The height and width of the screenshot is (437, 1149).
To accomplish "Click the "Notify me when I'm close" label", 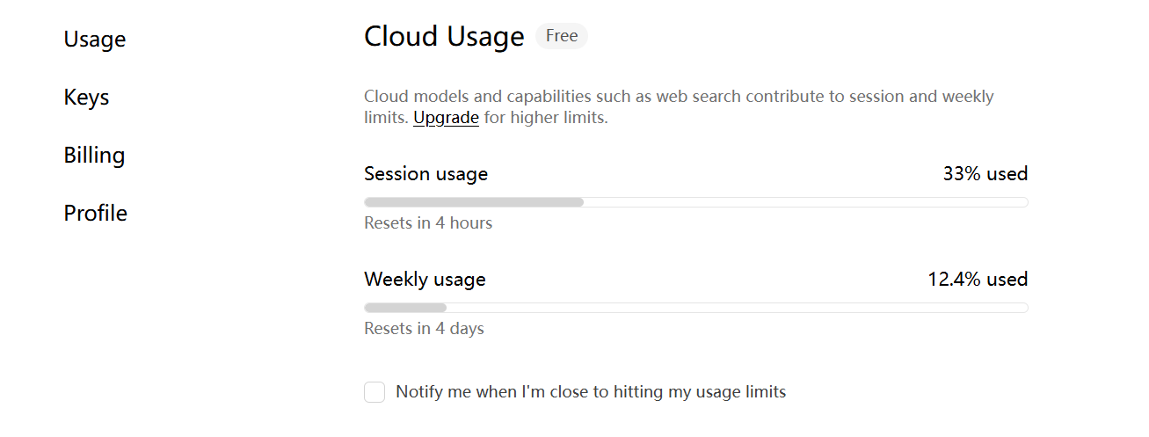I will pos(591,392).
